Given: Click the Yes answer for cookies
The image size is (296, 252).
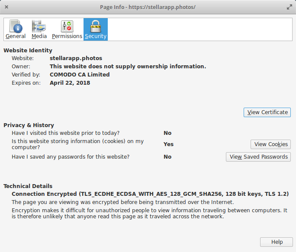Looking at the screenshot, I should 168,144.
